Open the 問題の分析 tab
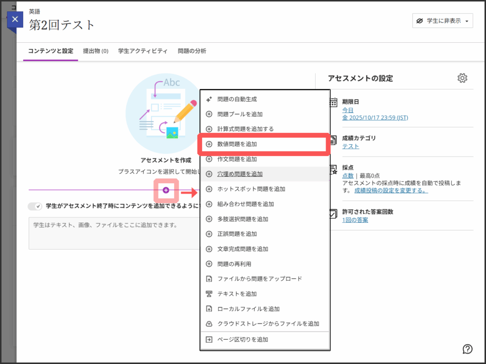Image resolution: width=486 pixels, height=364 pixels. pos(192,51)
